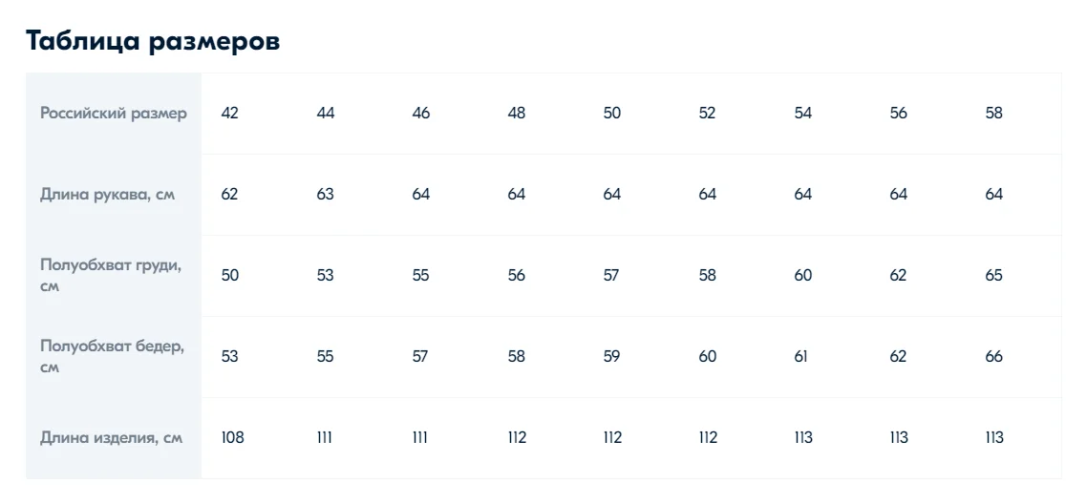Select the 'Полуобхват груди, см' row label

(111, 276)
